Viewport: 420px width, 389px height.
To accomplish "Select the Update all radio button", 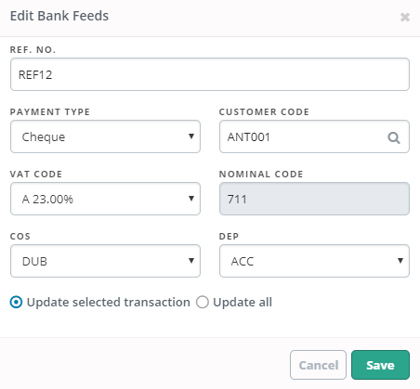I will 203,302.
